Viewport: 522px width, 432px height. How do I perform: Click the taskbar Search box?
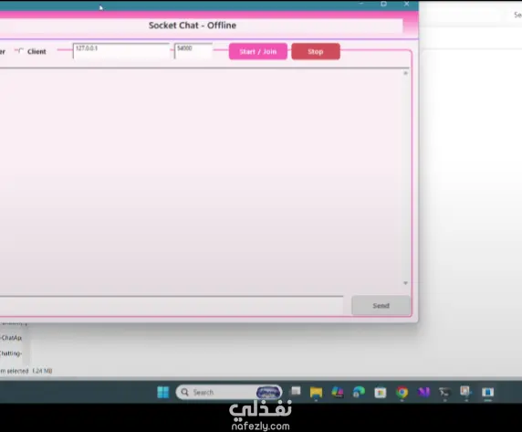[x=229, y=392]
